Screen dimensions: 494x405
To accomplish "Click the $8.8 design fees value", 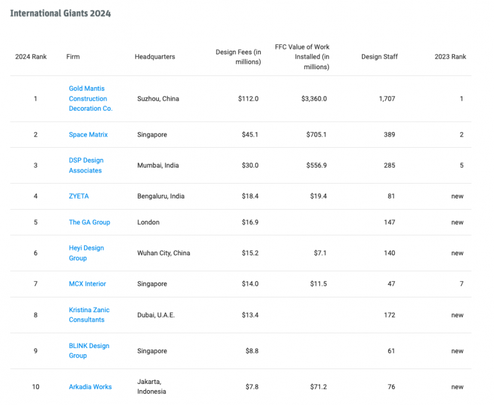I will click(x=252, y=351).
